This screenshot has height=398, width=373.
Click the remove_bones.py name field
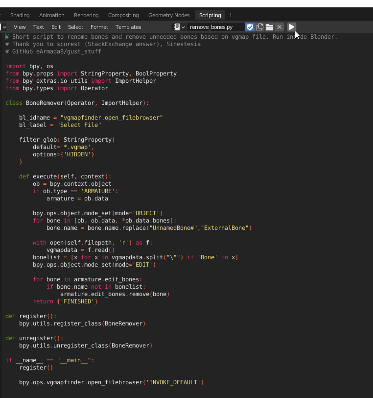point(215,27)
